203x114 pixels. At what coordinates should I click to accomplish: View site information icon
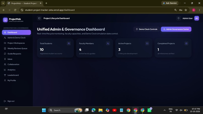pyautogui.click(x=22, y=10)
